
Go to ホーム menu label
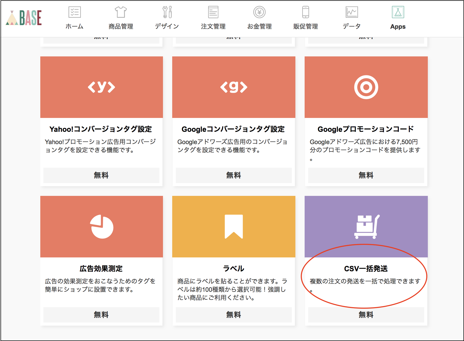tap(74, 26)
